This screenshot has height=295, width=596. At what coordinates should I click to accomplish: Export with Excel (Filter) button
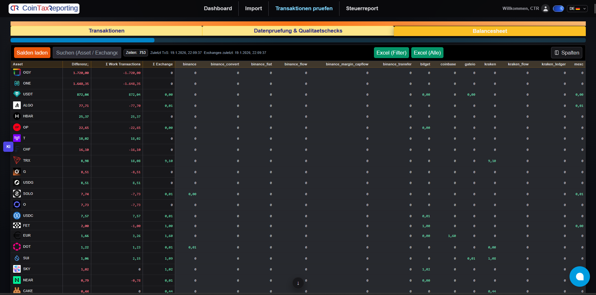click(391, 53)
